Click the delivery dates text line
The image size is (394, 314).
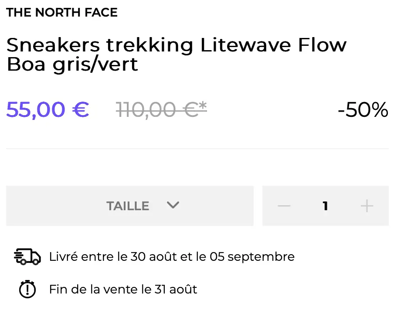tap(172, 256)
